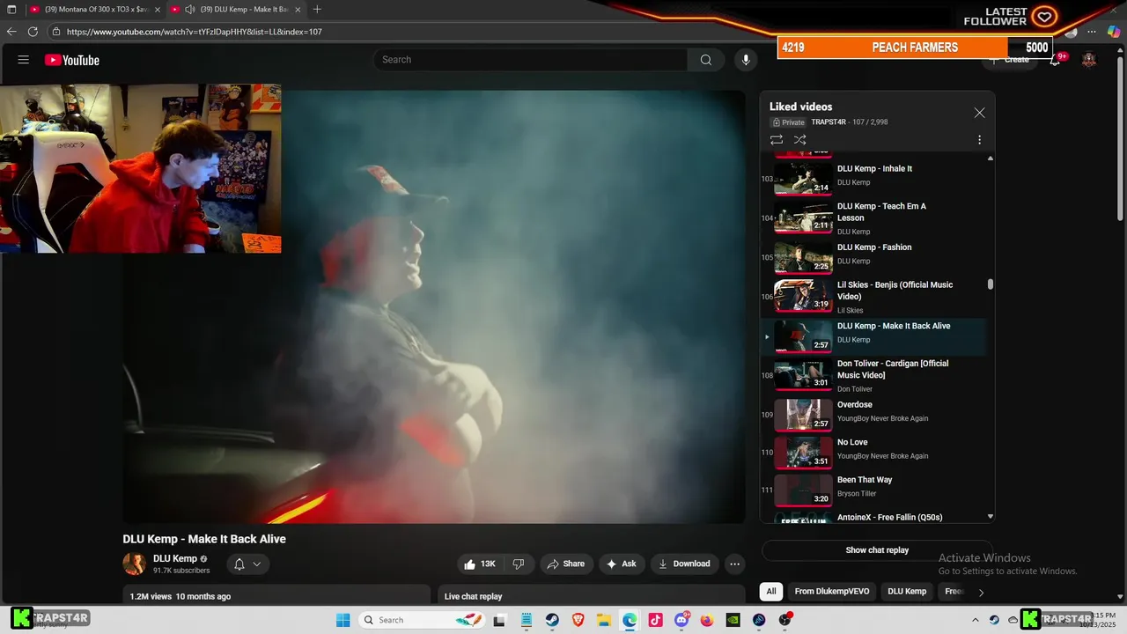Open Microsoft Edge from taskbar

point(630,620)
